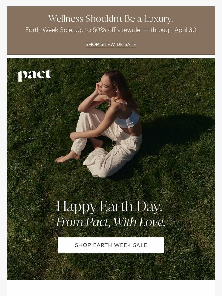
Task: Click the Earth Week Sale subtitle text
Action: 111,30
